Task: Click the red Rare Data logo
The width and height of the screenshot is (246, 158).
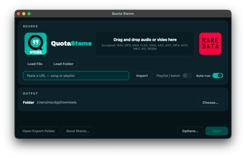Action: (210, 44)
